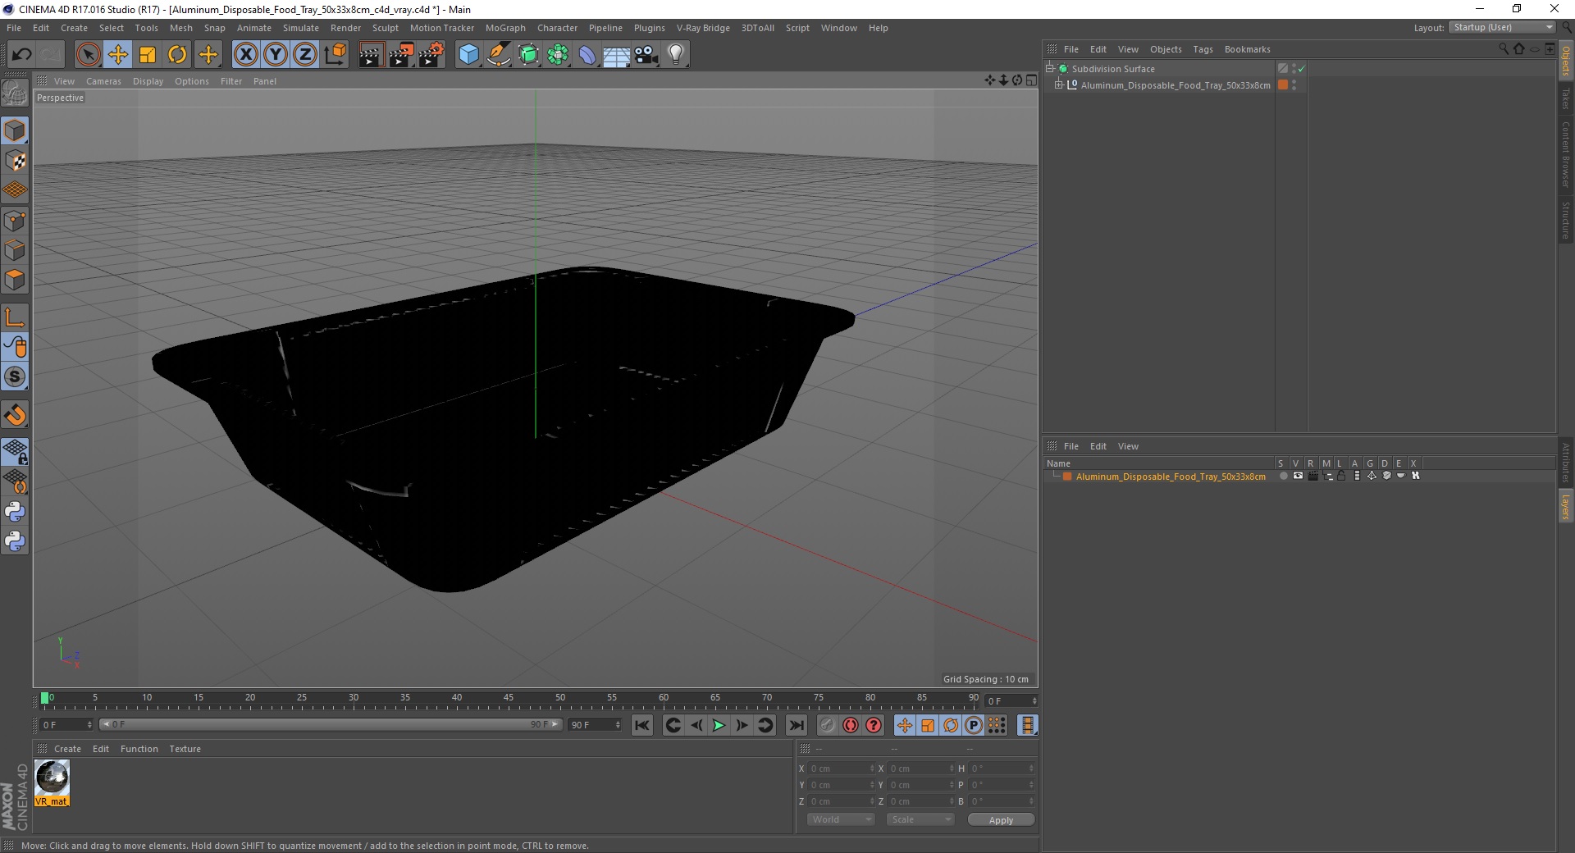Open viewport Display menu
Viewport: 1575px width, 853px height.
(148, 81)
